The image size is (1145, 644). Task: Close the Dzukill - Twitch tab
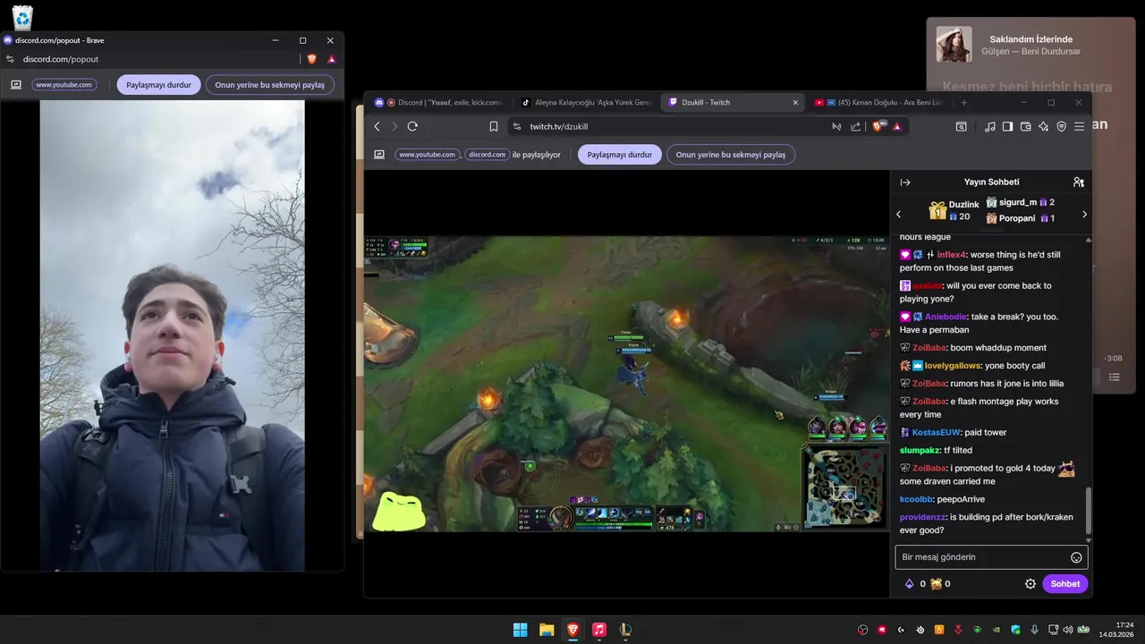click(795, 103)
